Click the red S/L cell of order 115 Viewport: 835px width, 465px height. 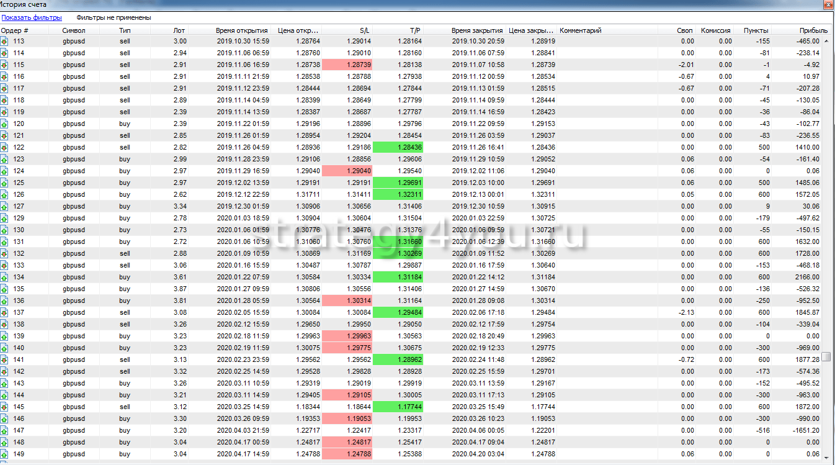pos(346,65)
